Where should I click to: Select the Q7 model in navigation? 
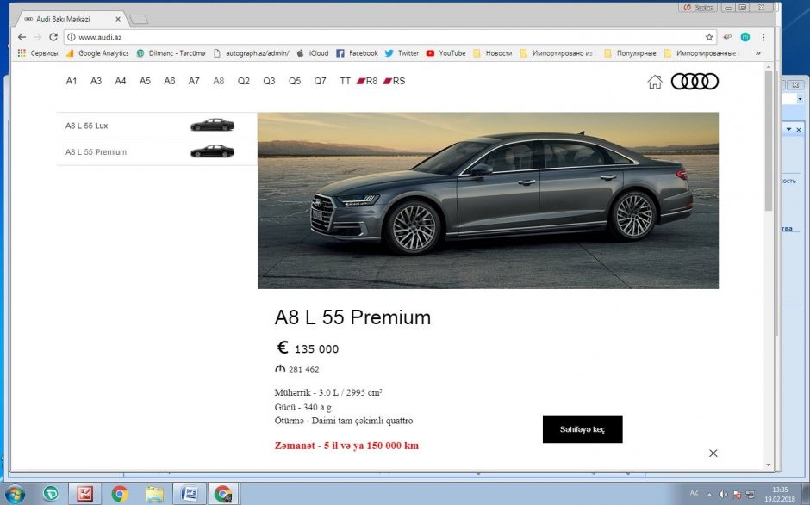click(x=320, y=81)
